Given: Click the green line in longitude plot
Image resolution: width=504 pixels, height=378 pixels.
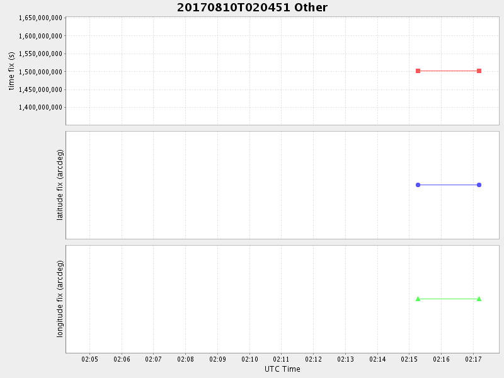Looking at the screenshot, I should click(x=449, y=299).
